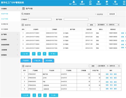Click the magnifier icon next to 筛选查询
Viewport: 126px width, 98px height.
[22, 14]
